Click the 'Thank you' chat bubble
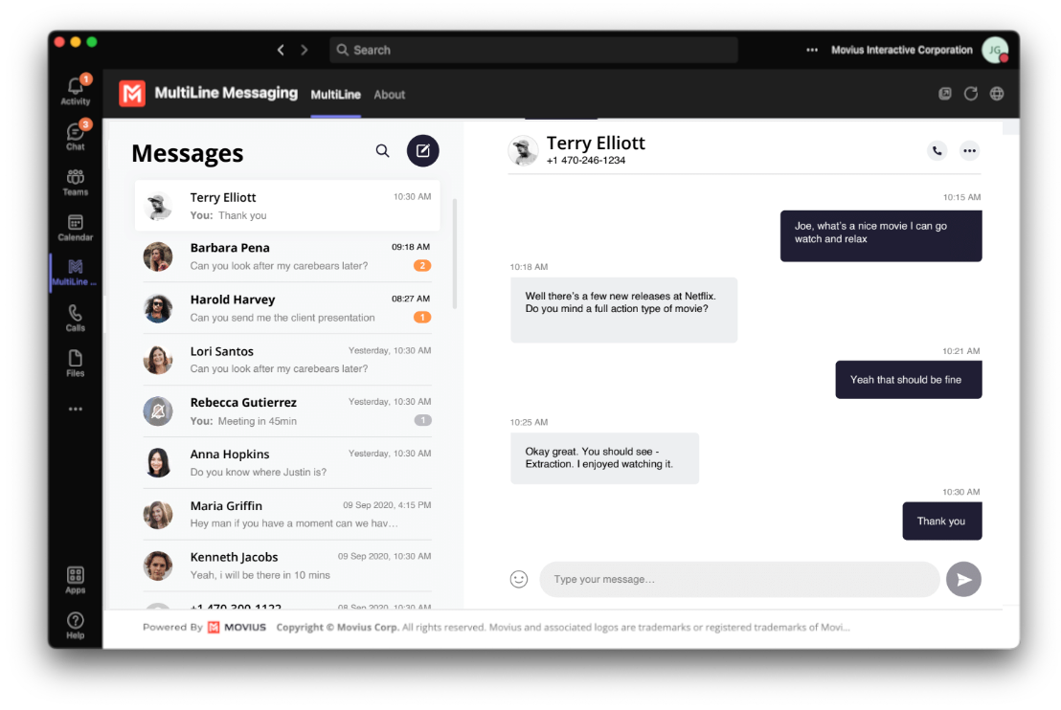Image resolution: width=1061 pixels, height=710 pixels. (x=942, y=521)
